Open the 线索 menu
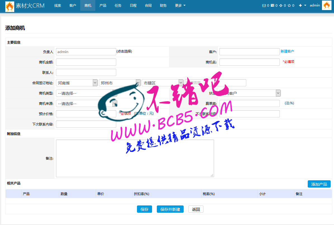 click(x=58, y=6)
